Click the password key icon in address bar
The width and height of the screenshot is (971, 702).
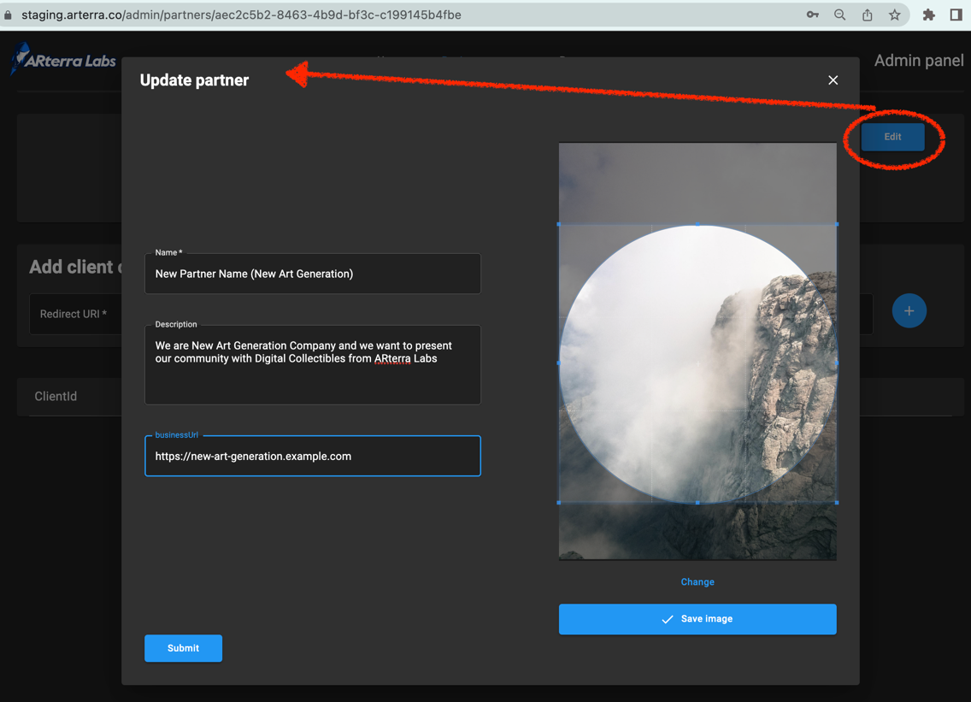[x=812, y=15]
